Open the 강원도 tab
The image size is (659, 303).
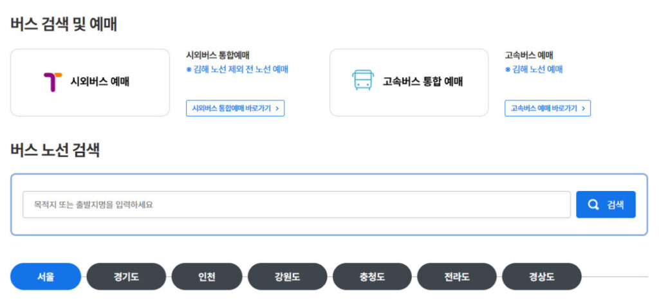click(x=287, y=277)
